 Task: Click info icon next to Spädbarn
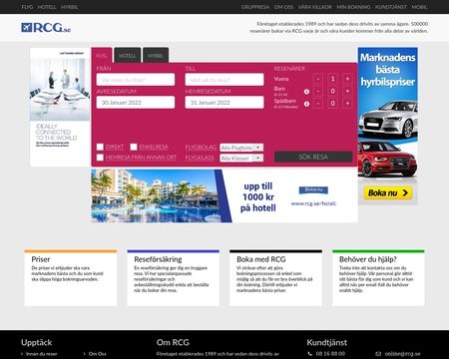pos(306,104)
